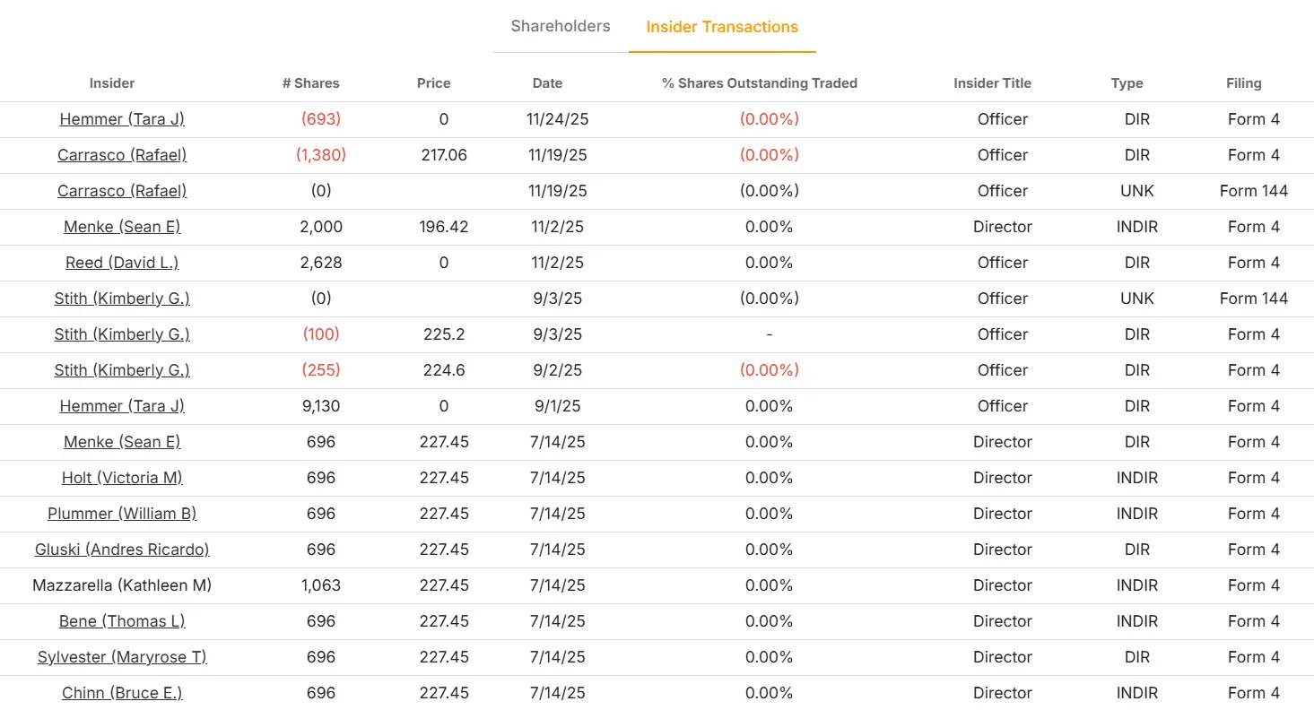This screenshot has height=710, width=1314.
Task: Click the Sylvester (Maryrose T) insider link
Action: click(122, 657)
